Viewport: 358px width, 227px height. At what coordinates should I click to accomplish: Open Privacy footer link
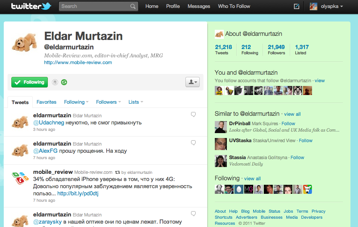pos(318,211)
